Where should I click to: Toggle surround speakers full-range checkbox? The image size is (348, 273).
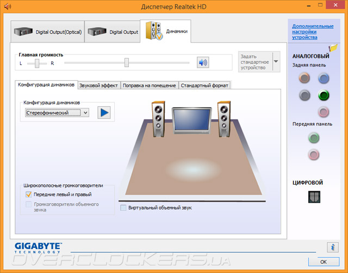point(28,204)
